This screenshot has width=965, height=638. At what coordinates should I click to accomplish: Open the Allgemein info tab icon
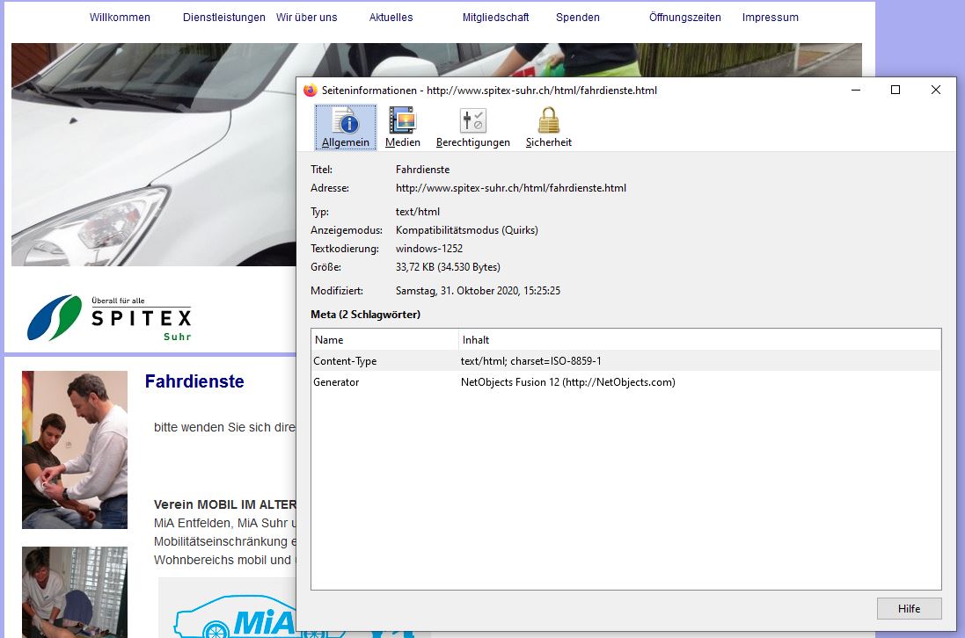[x=345, y=121]
